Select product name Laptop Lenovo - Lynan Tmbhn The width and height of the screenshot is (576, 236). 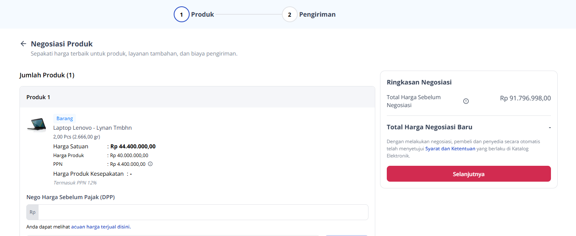(93, 128)
